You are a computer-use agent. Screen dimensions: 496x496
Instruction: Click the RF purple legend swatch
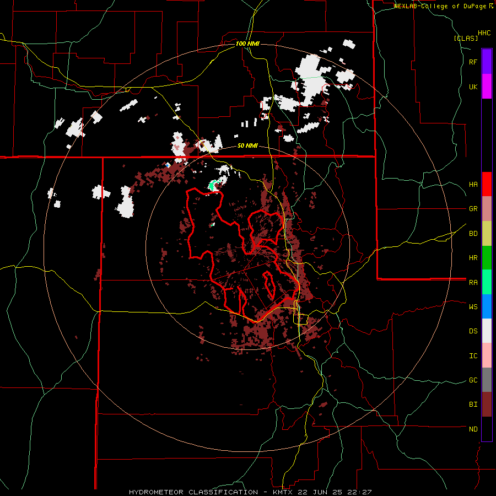point(487,61)
